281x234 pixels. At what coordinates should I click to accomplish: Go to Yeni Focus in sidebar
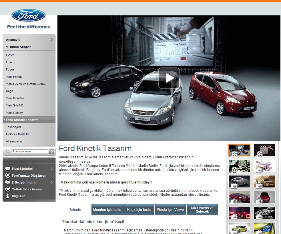14,77
